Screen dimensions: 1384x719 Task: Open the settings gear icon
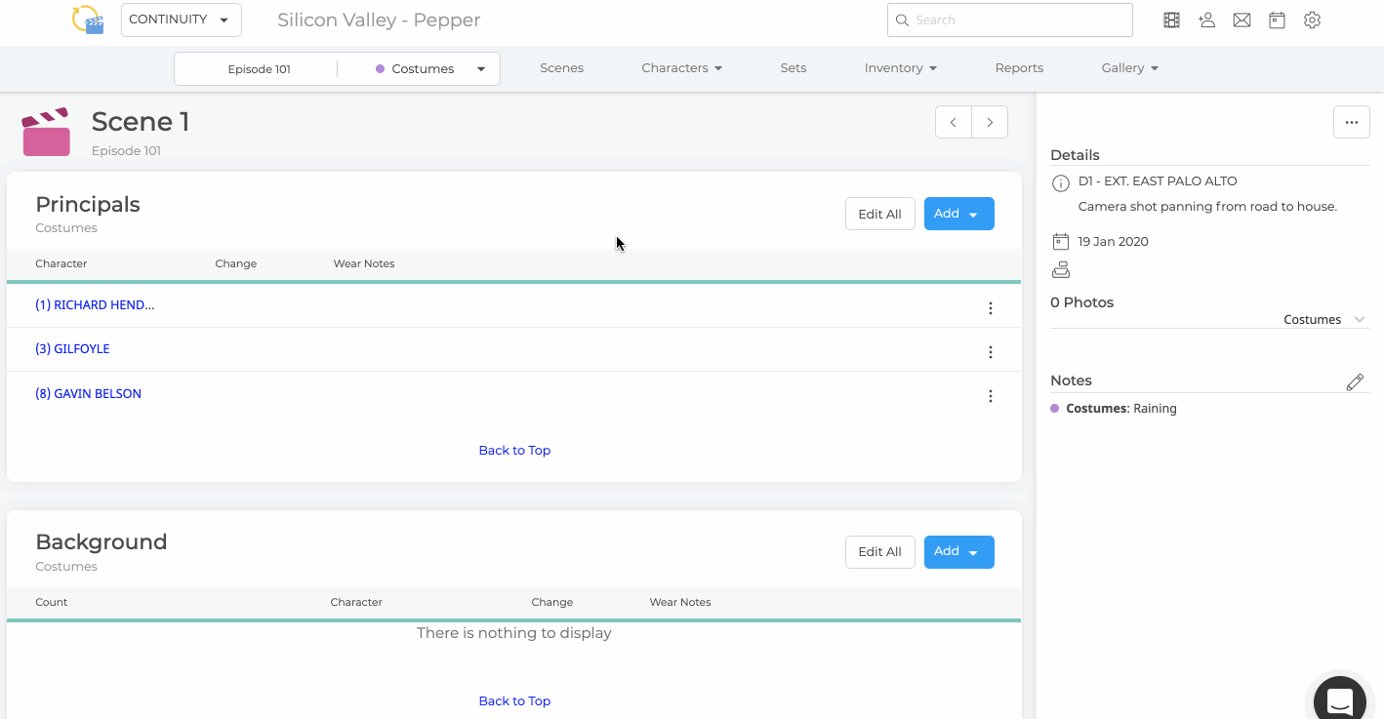pos(1312,20)
